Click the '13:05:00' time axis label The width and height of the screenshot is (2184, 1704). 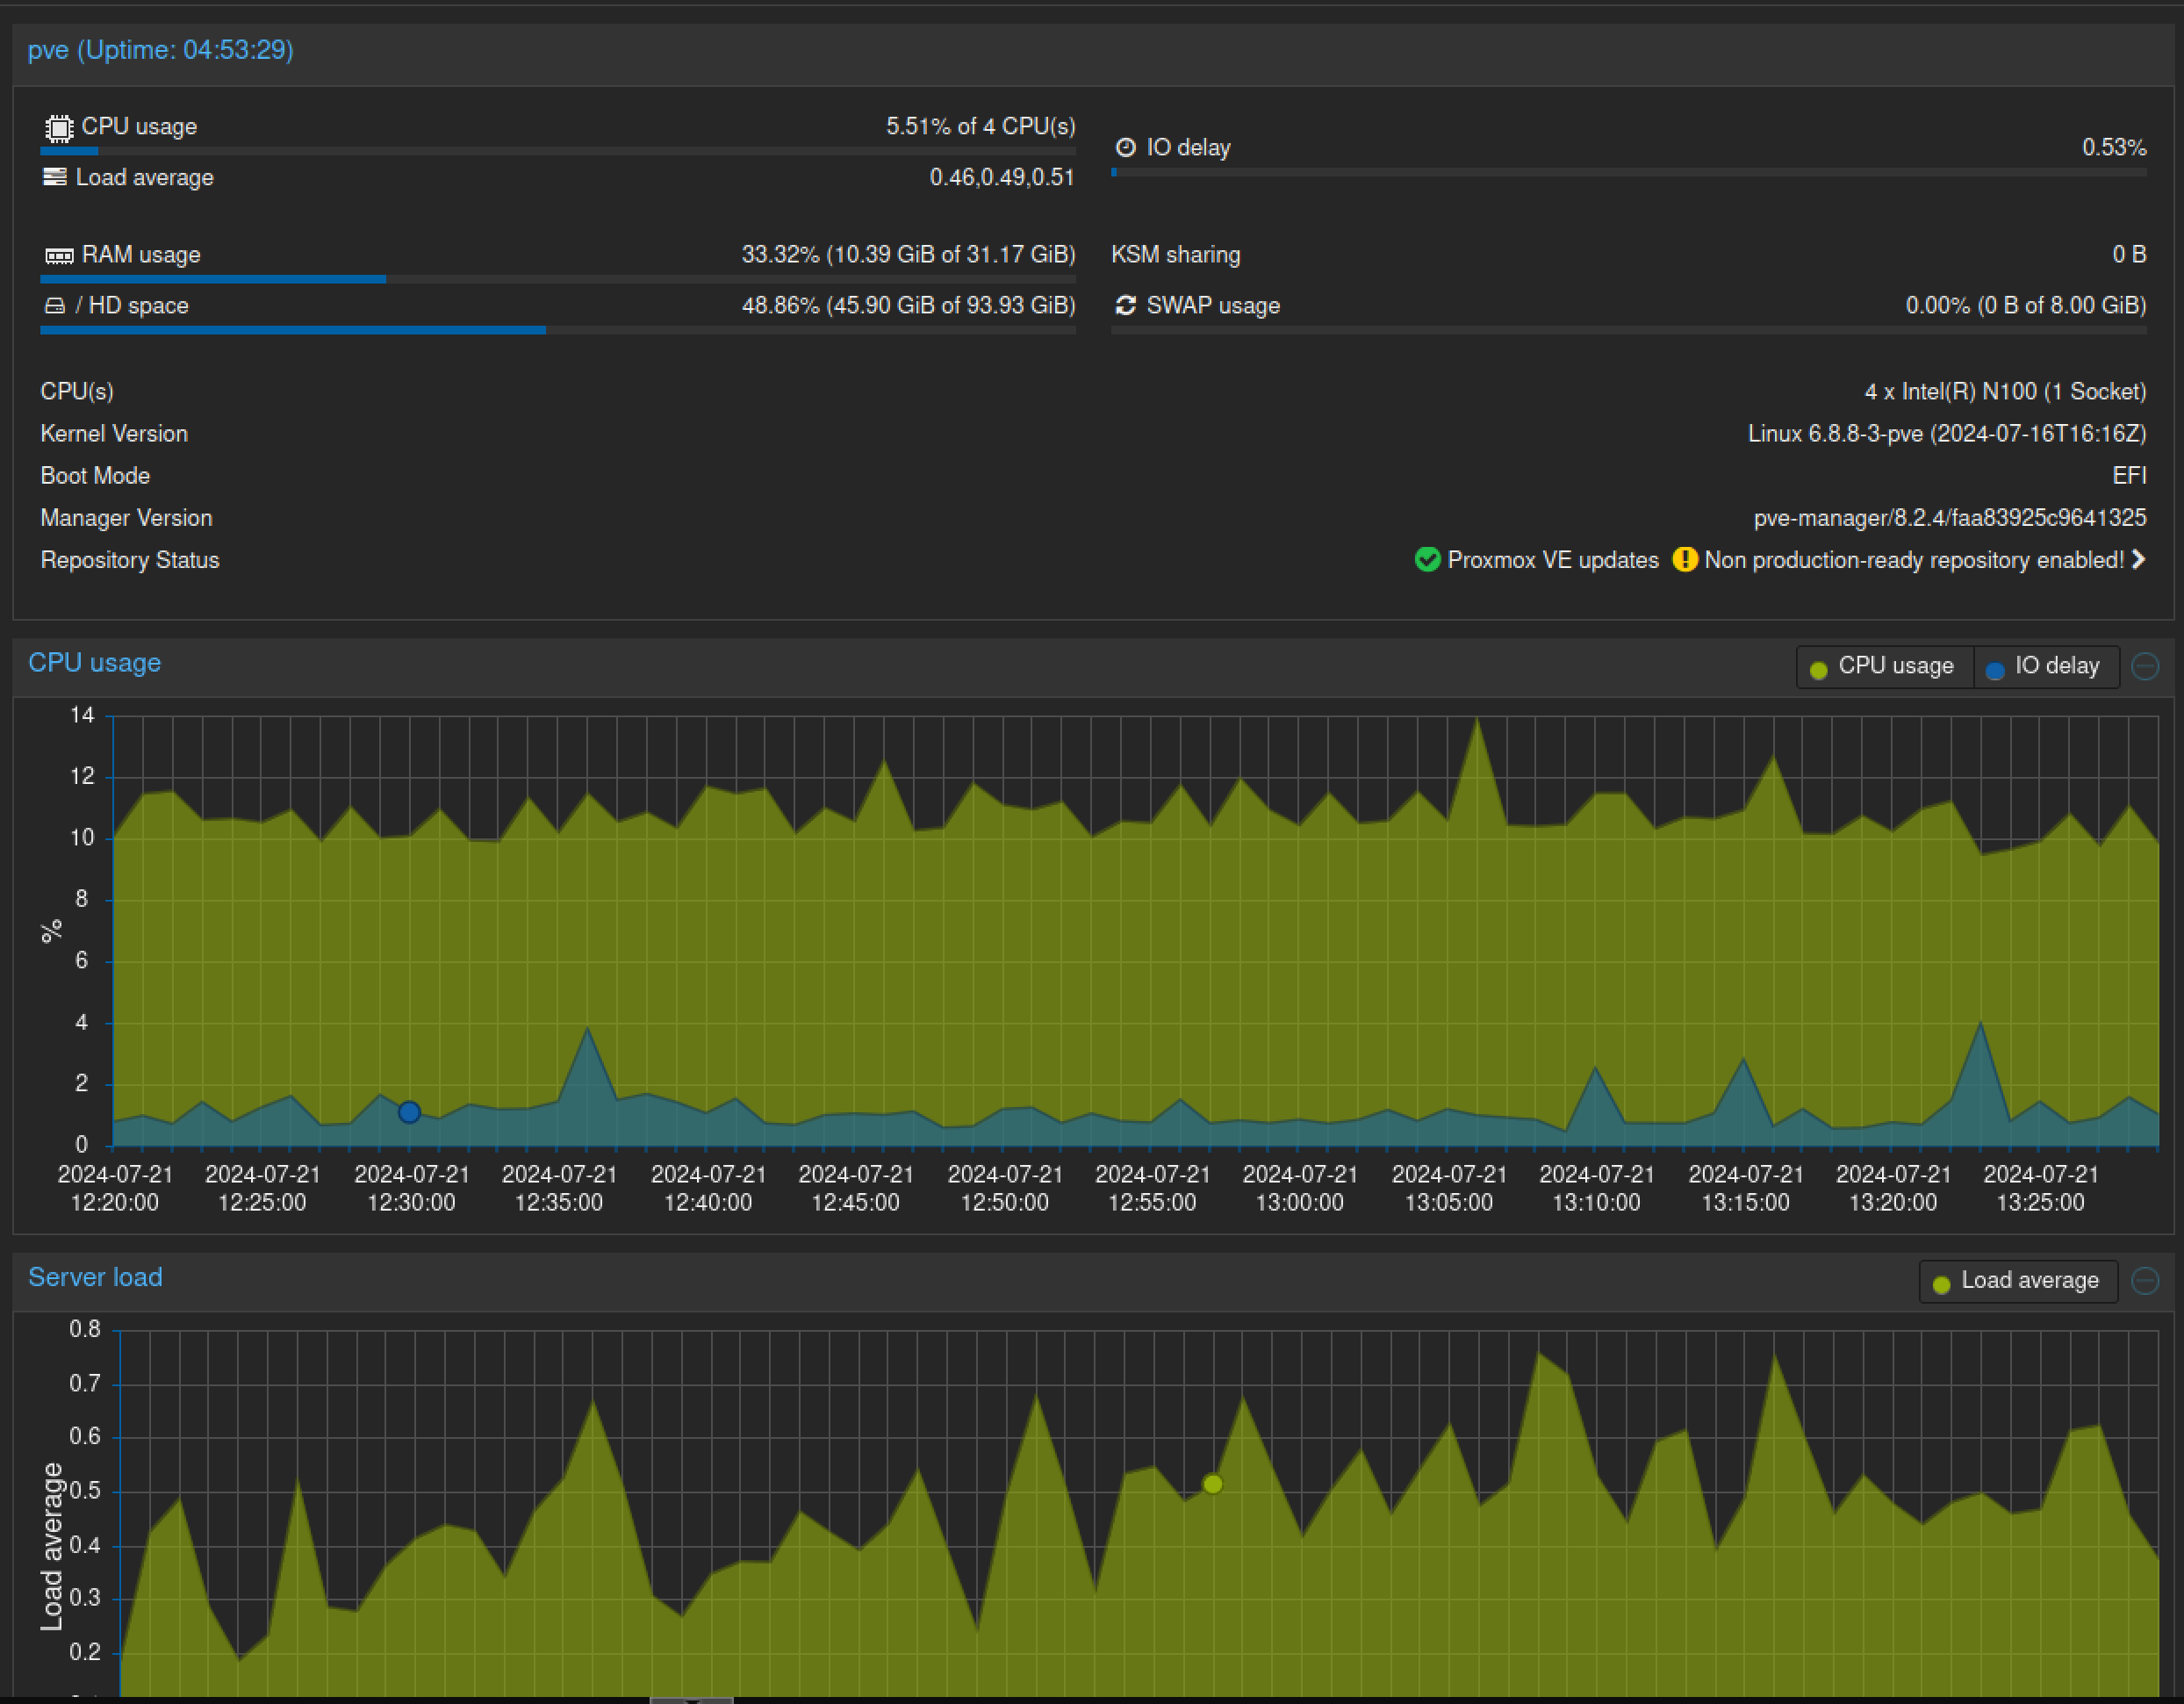(x=1449, y=1203)
